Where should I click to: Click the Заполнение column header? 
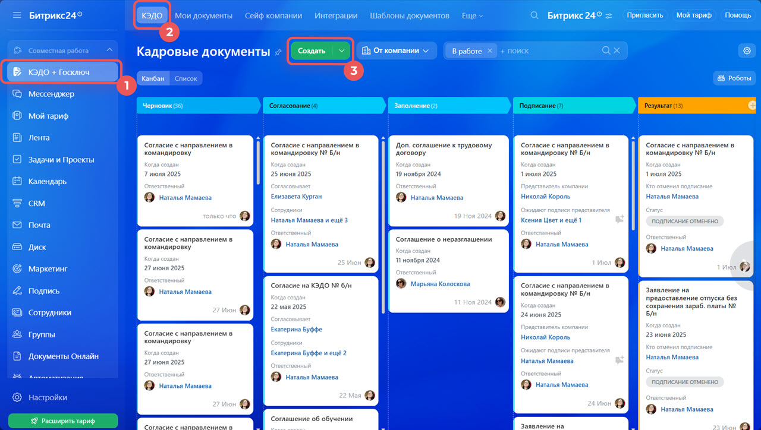click(449, 105)
